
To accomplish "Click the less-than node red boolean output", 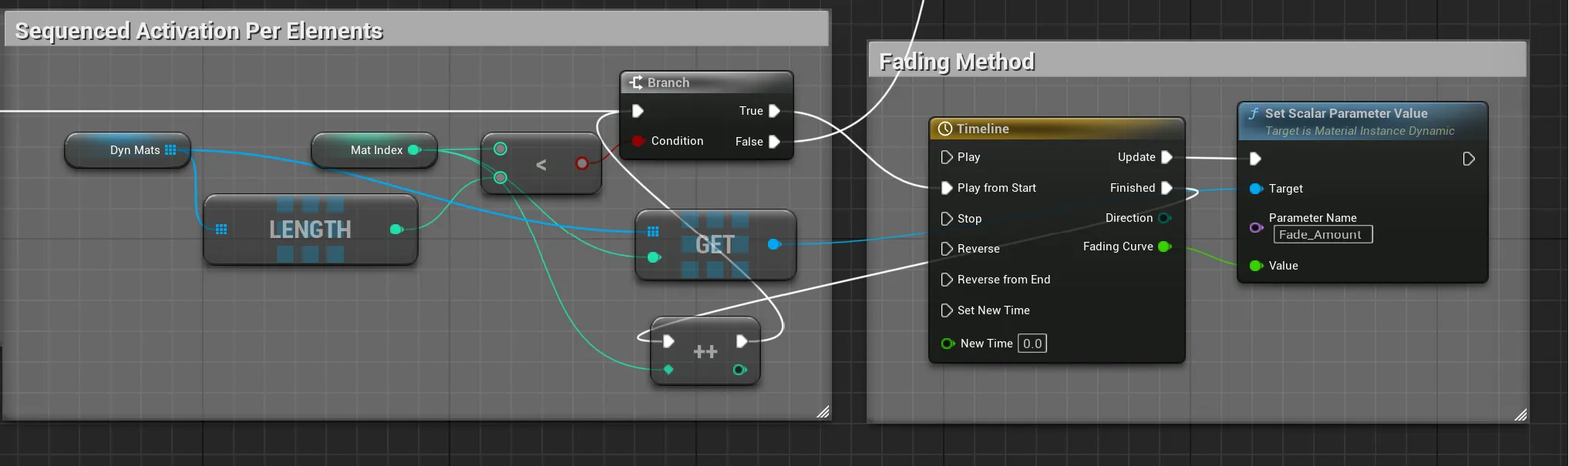I will point(582,163).
